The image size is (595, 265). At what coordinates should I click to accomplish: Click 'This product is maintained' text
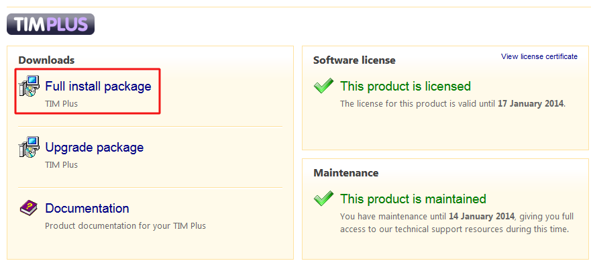click(x=413, y=199)
